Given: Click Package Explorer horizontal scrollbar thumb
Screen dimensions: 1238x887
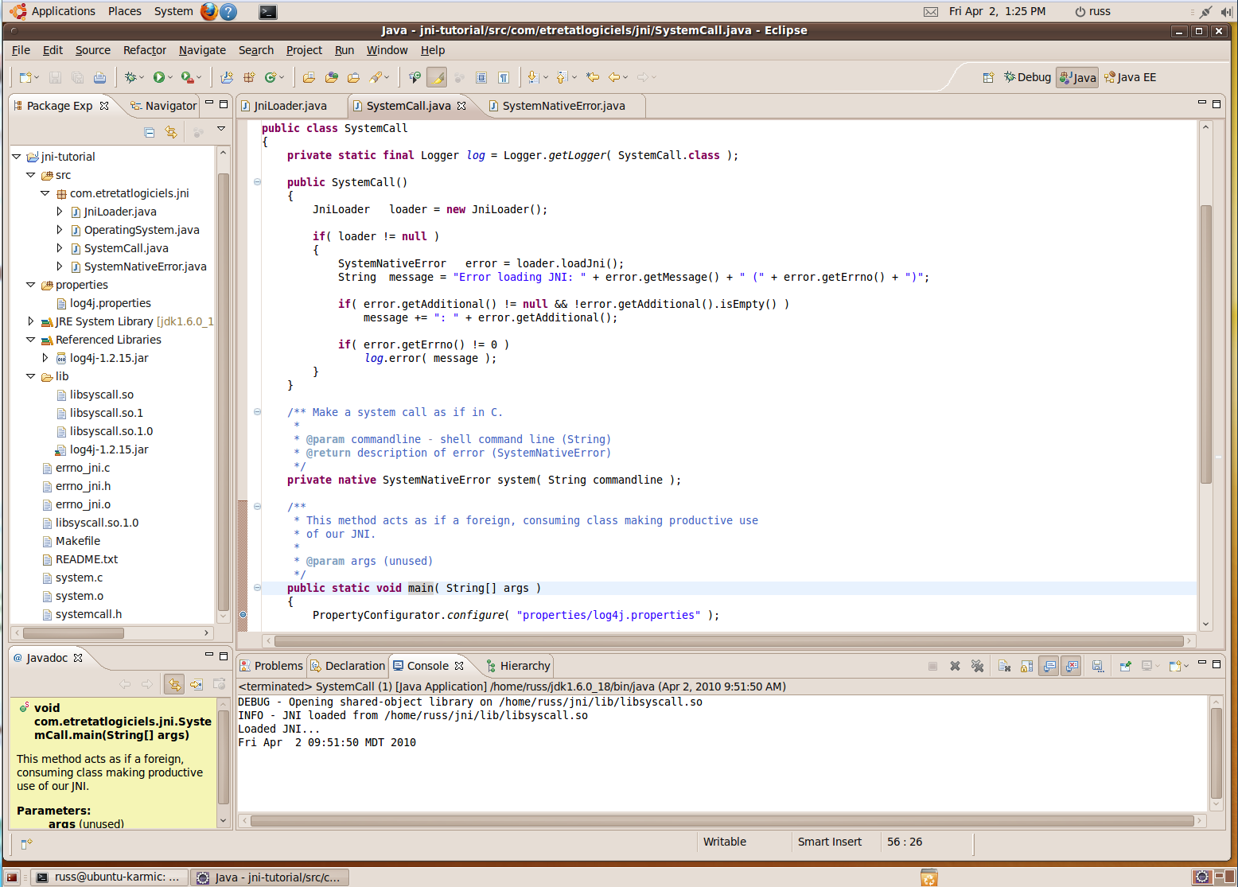Looking at the screenshot, I should click(73, 633).
